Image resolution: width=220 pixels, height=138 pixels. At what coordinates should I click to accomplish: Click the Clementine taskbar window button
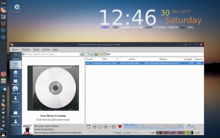(x=3, y=10)
